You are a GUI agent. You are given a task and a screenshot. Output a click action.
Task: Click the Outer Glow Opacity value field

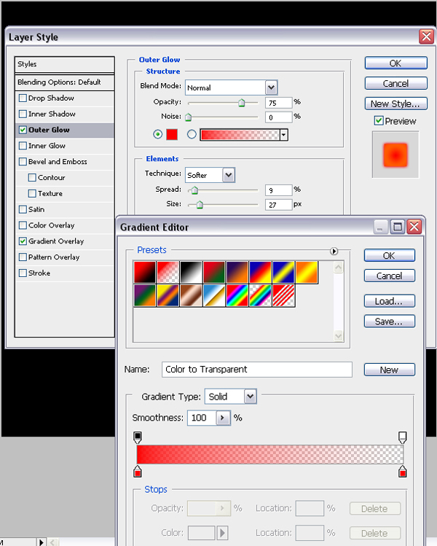click(x=279, y=103)
